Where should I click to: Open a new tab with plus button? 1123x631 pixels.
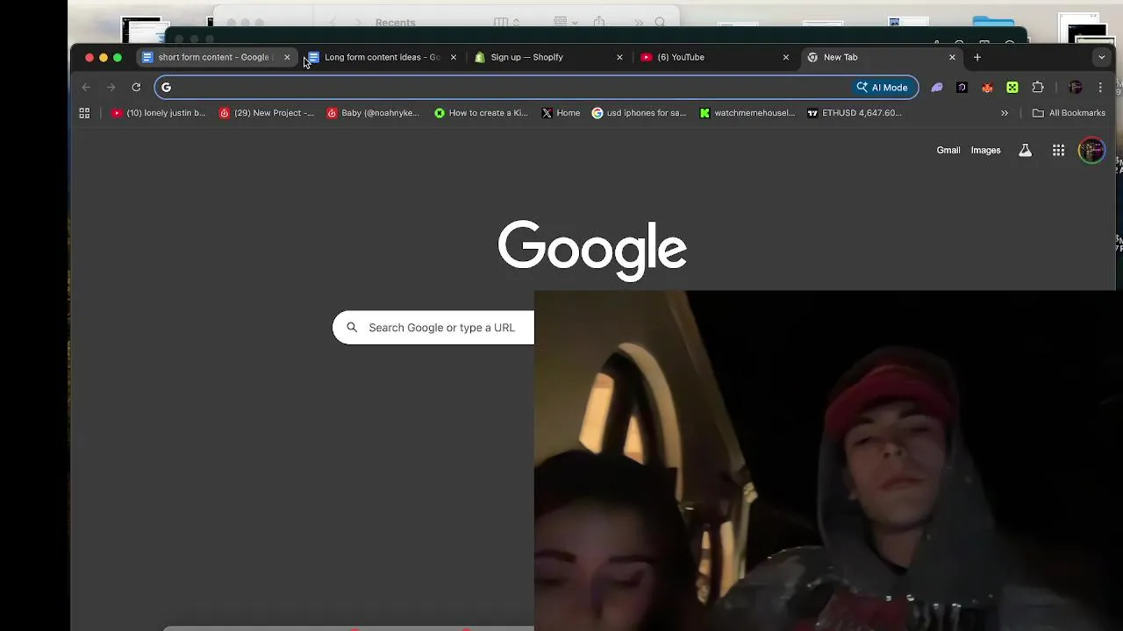point(977,57)
